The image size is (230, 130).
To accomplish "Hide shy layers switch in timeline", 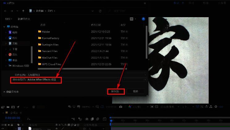I will click(x=87, y=119).
